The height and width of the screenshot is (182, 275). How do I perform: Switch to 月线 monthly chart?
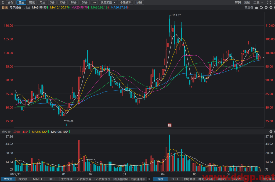tap(42, 2)
